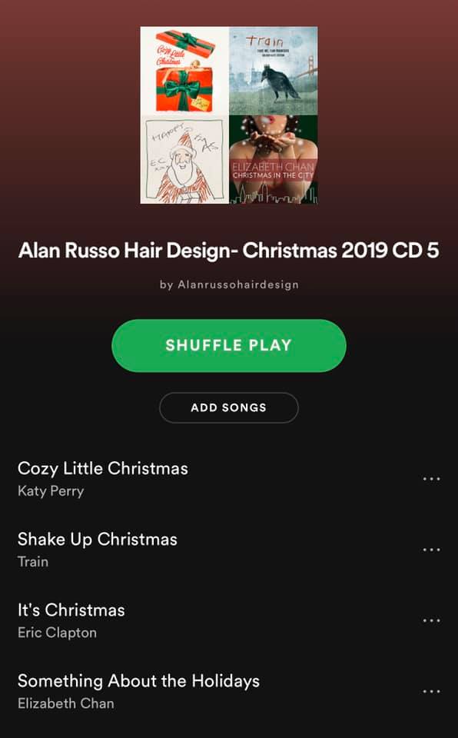This screenshot has width=458, height=738.
Task: Tap the Eric Clapton artist label
Action: [x=57, y=633]
